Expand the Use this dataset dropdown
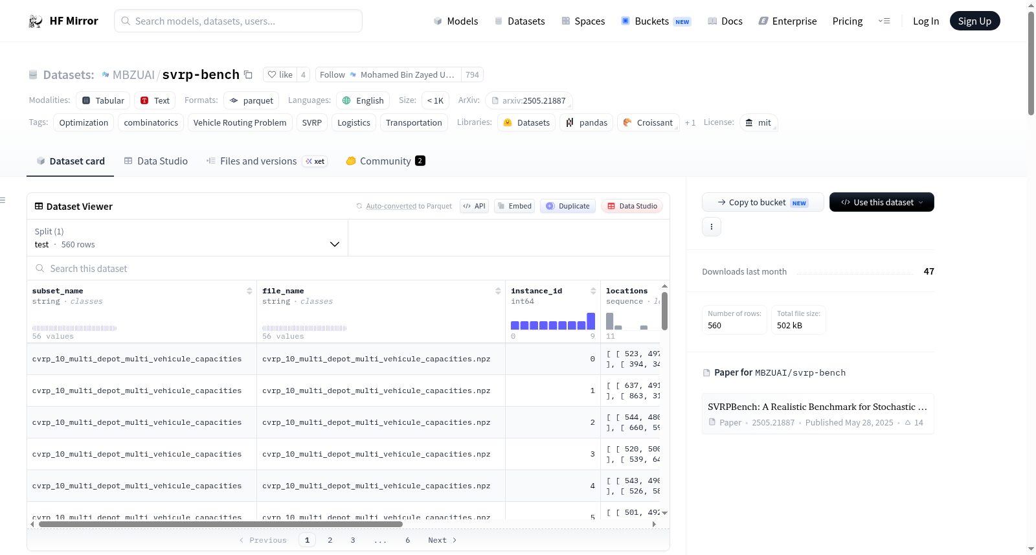The image size is (1036, 555). [x=882, y=202]
